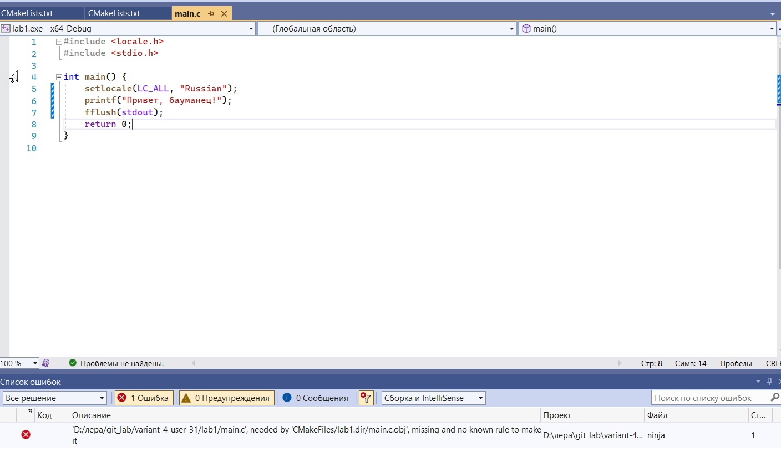Collapse the main() function code block
Screen dimensions: 781x468
(59, 77)
